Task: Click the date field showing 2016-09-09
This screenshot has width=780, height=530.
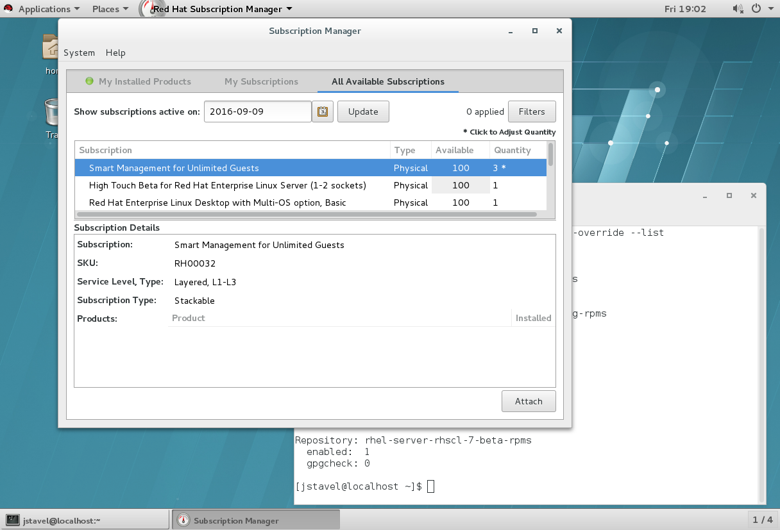Action: (x=258, y=112)
